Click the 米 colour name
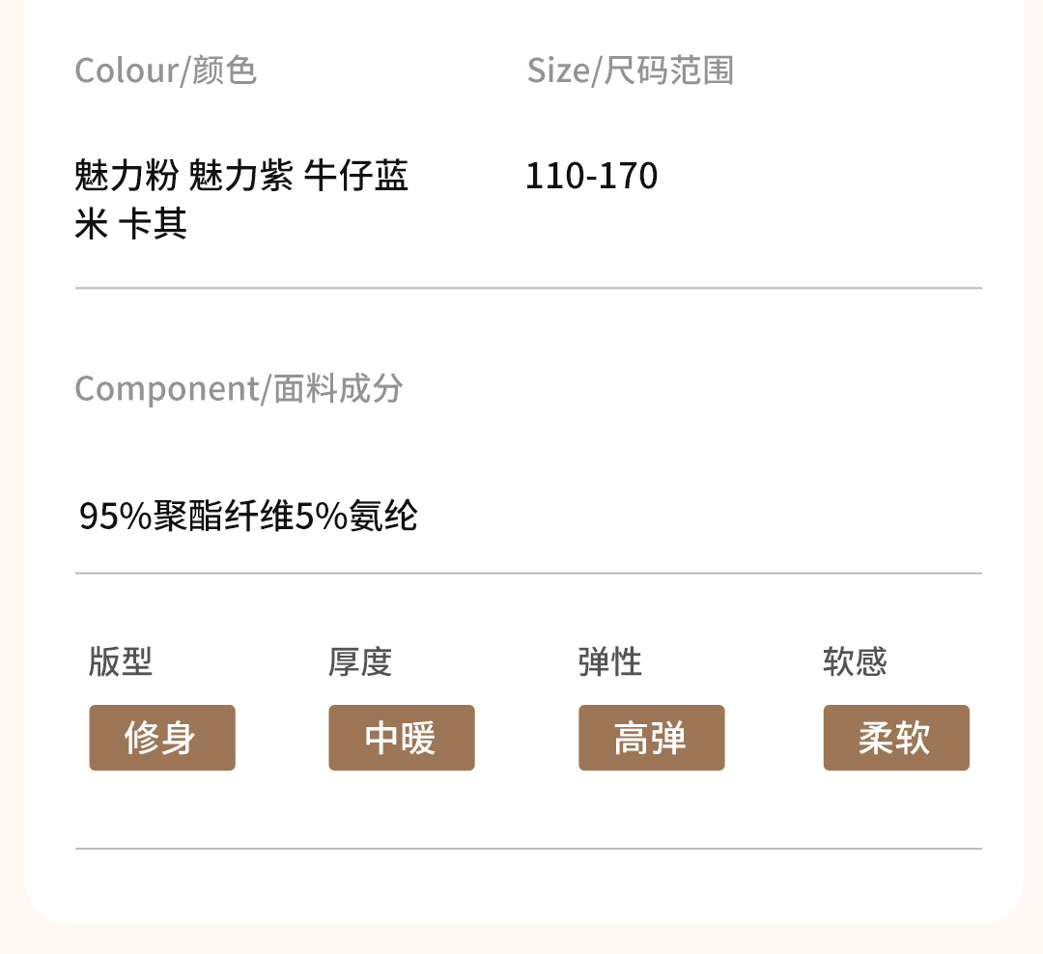The height and width of the screenshot is (954, 1043). click(90, 225)
